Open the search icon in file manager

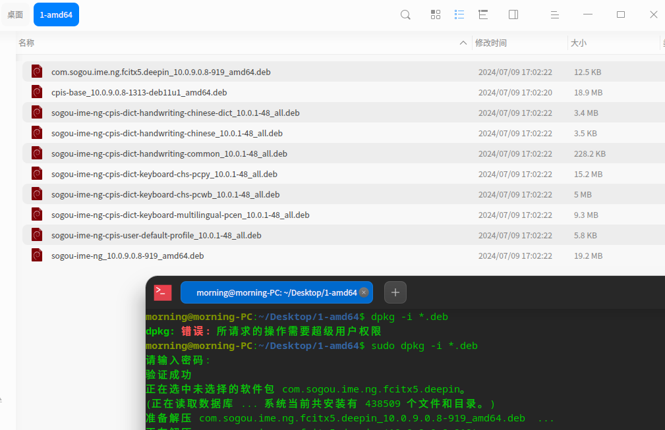point(405,15)
